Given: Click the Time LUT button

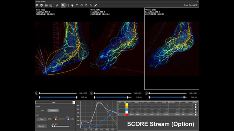Looking at the screenshot, I should 41,119.
